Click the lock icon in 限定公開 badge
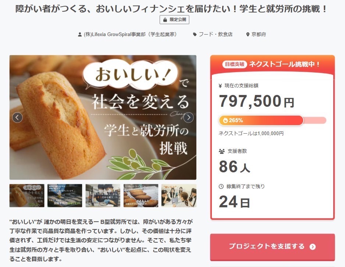 (x=165, y=20)
